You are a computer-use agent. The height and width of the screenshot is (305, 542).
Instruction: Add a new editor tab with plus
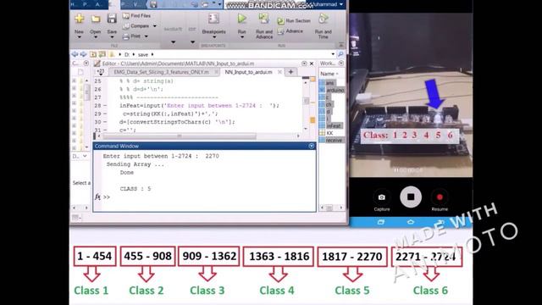click(x=290, y=72)
